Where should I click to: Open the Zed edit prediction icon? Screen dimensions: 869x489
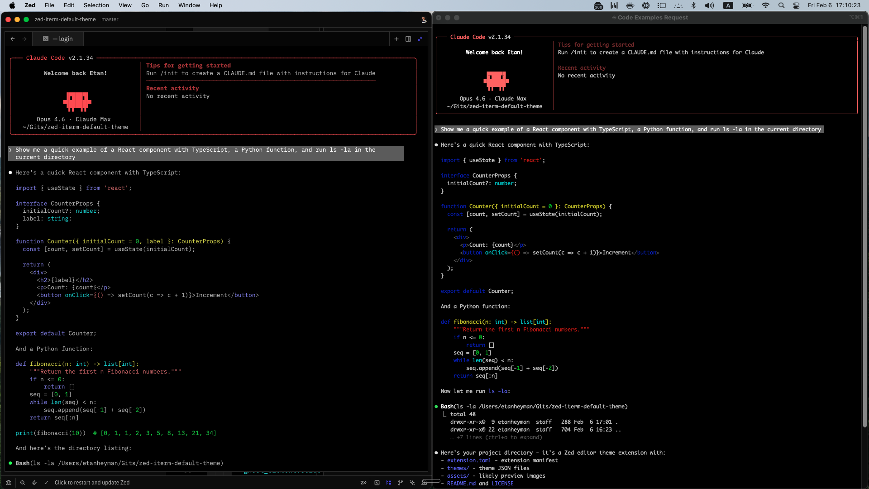(363, 483)
